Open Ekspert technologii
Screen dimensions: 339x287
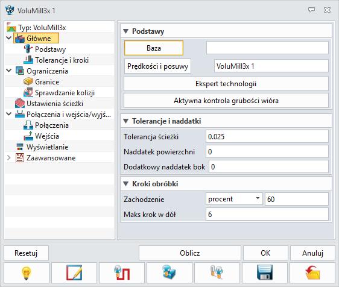226,84
